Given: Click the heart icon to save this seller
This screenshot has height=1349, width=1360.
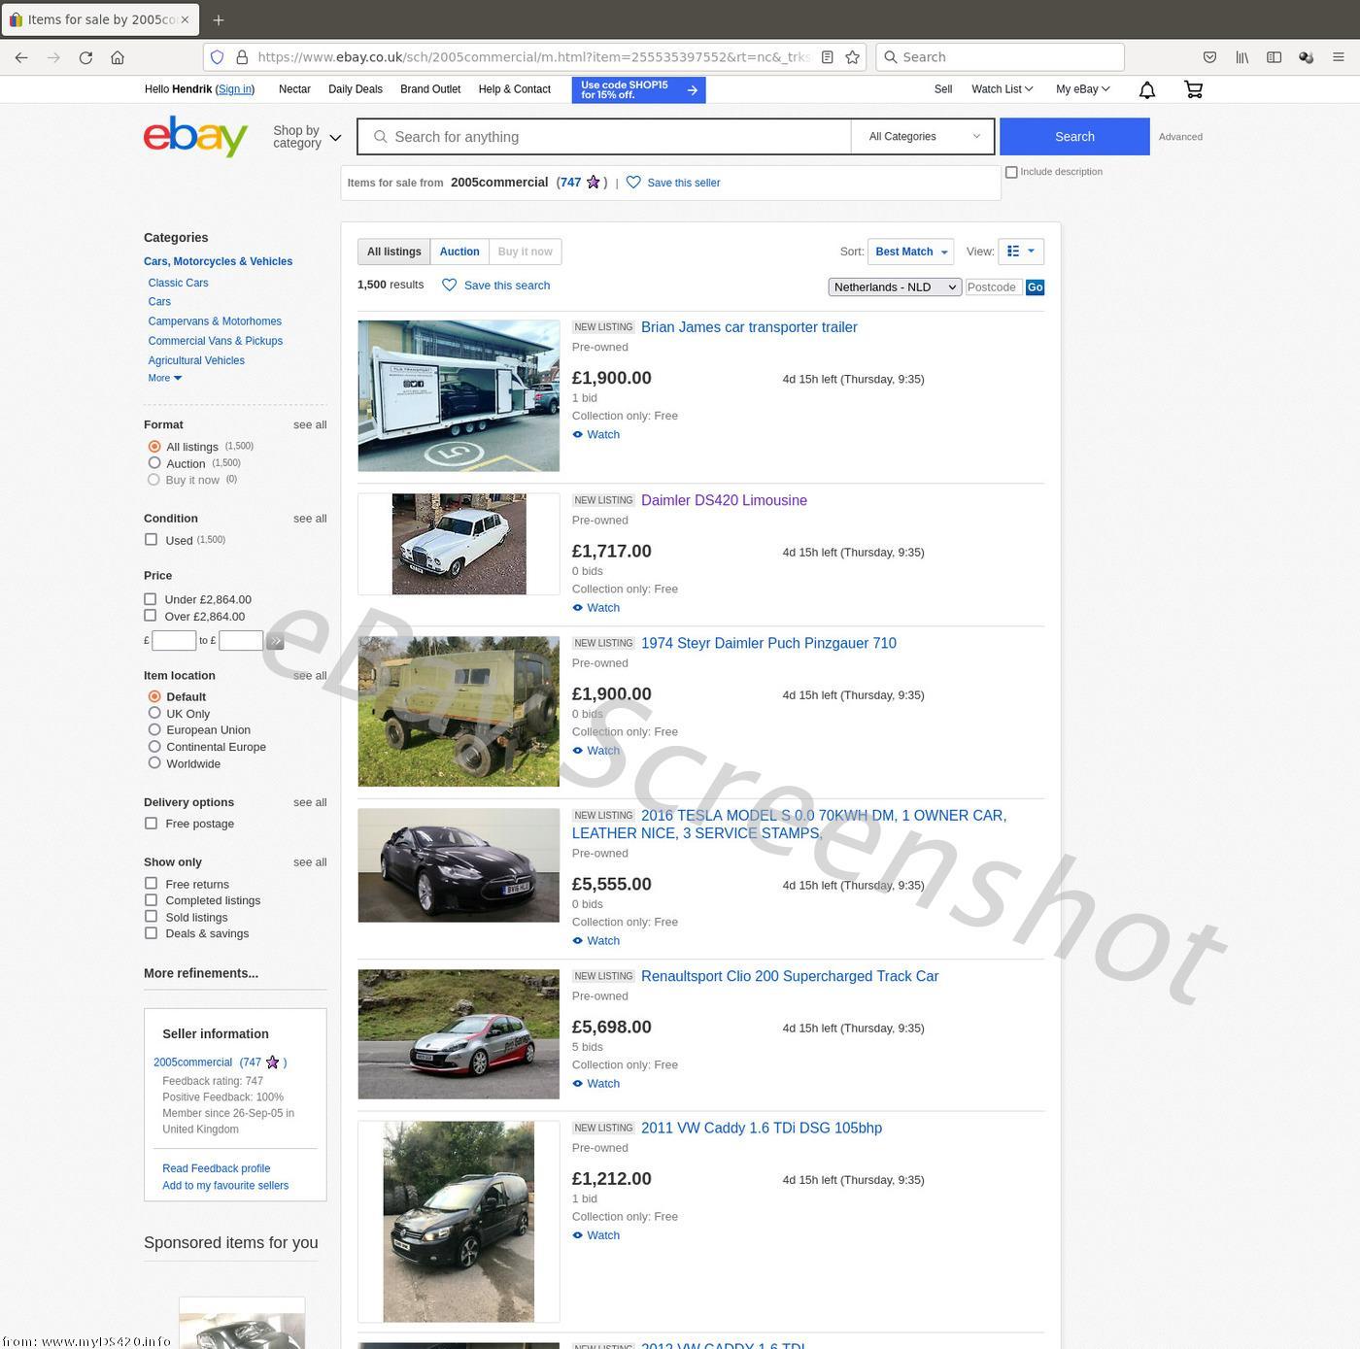Looking at the screenshot, I should pos(633,183).
